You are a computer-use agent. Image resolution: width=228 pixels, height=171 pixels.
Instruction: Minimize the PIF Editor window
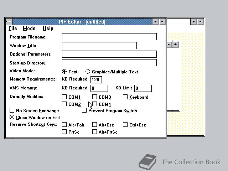(x=155, y=22)
